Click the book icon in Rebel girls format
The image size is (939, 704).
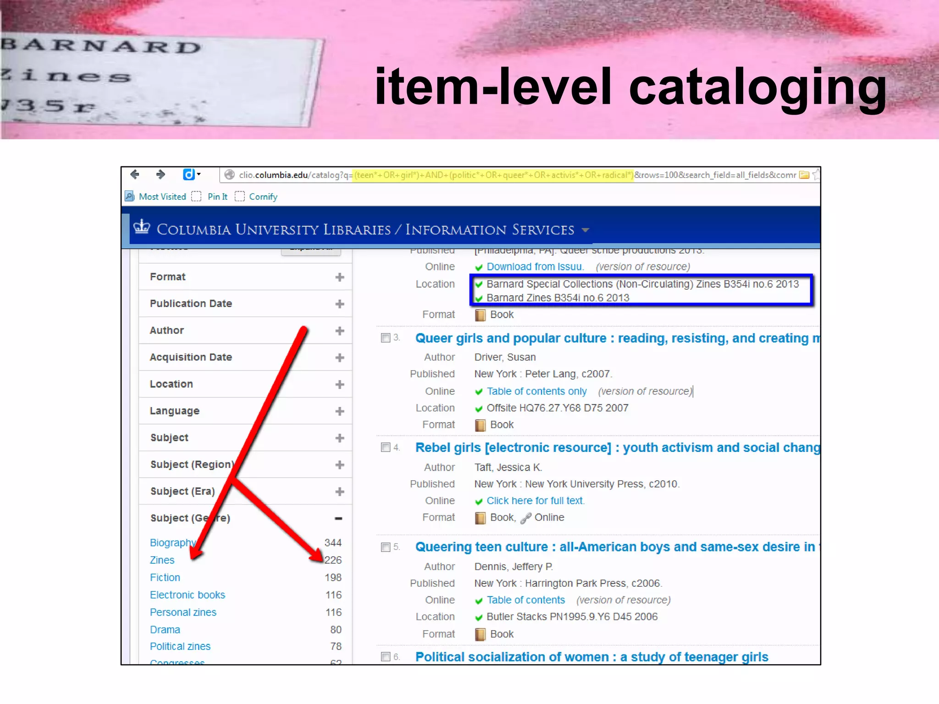(x=480, y=518)
